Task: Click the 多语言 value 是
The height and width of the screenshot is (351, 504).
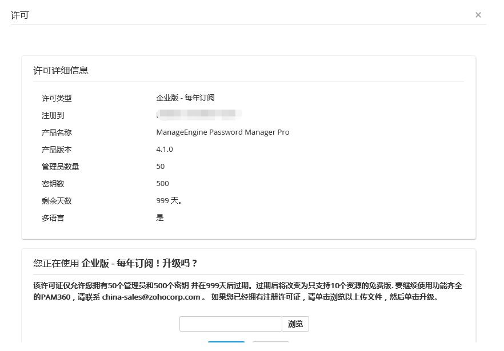Action: (x=160, y=217)
